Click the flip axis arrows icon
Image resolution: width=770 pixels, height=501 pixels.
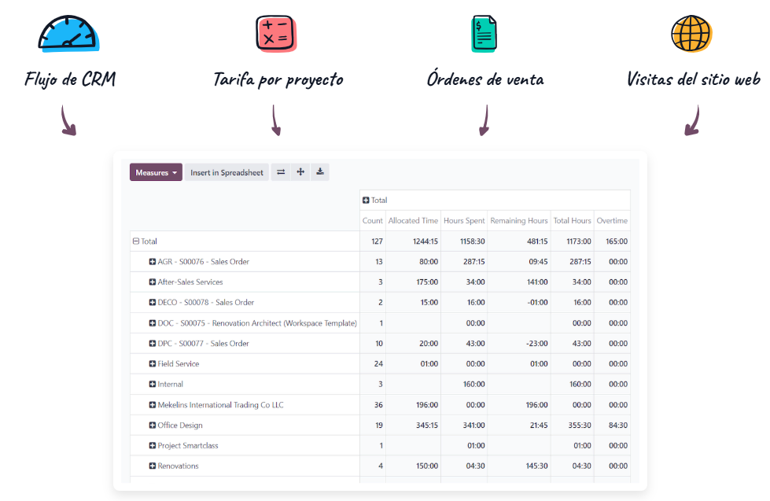[281, 172]
